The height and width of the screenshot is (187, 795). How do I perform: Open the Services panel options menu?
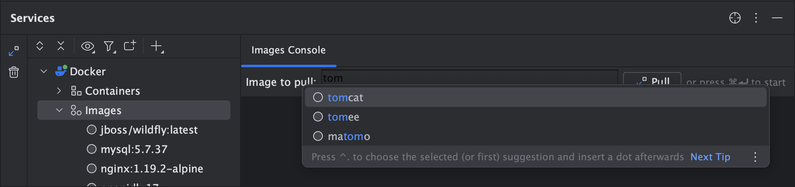756,18
